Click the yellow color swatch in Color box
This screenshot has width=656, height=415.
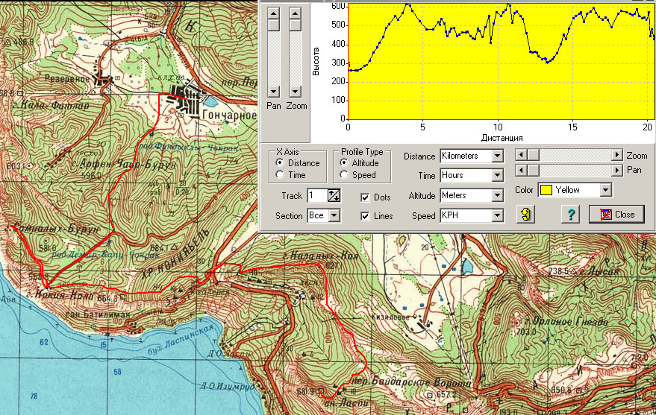point(546,190)
